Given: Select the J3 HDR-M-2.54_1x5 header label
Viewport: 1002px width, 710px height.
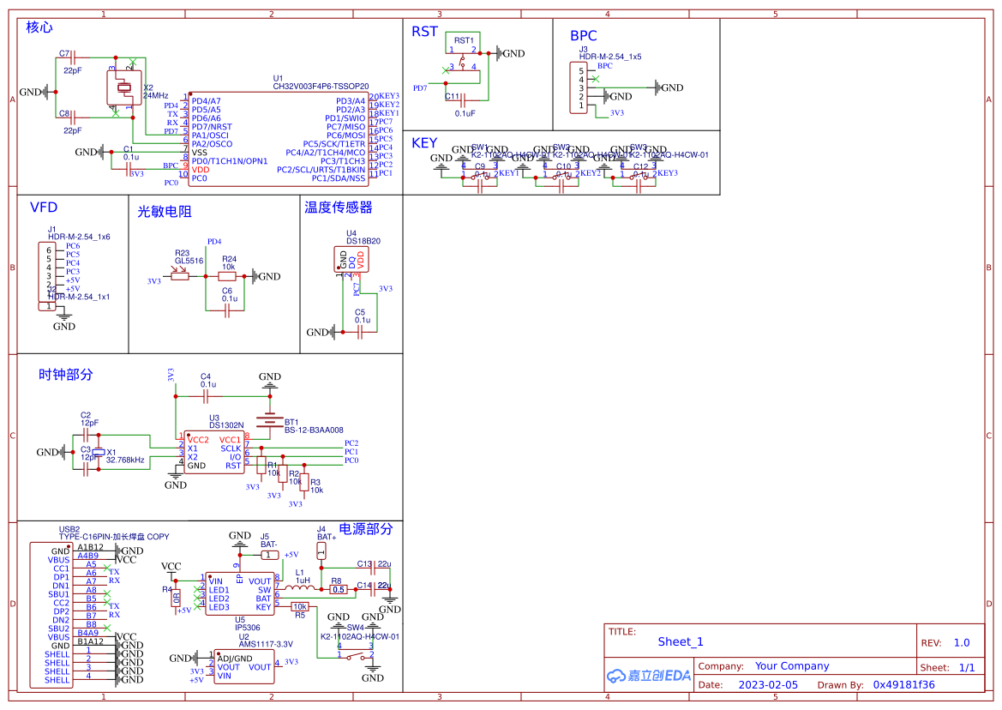Looking at the screenshot, I should point(610,53).
